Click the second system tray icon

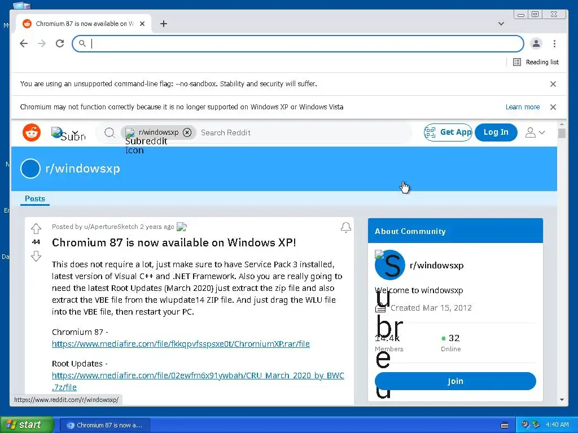coord(536,425)
